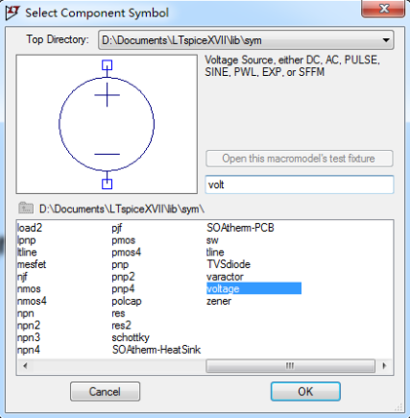Select ltline in the component list
Viewport: 410px width, 418px height.
click(x=27, y=252)
